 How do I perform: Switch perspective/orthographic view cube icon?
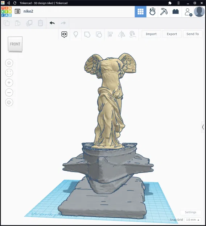[9, 102]
